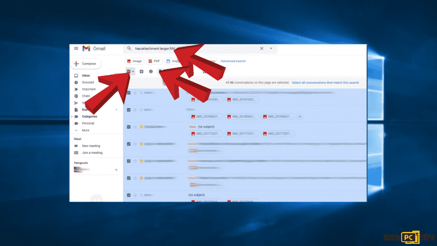Show the +2 more attachments chip

pyautogui.click(x=300, y=116)
